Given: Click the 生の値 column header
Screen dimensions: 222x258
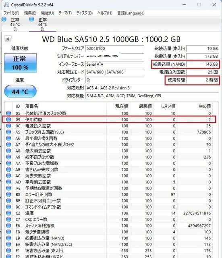Looking at the screenshot, I should 195,106.
